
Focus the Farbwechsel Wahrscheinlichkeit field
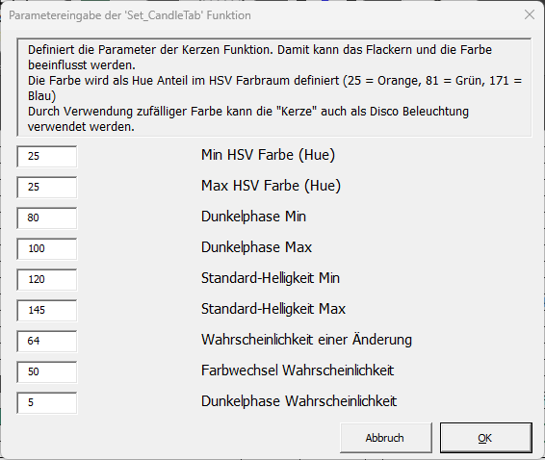coord(47,372)
